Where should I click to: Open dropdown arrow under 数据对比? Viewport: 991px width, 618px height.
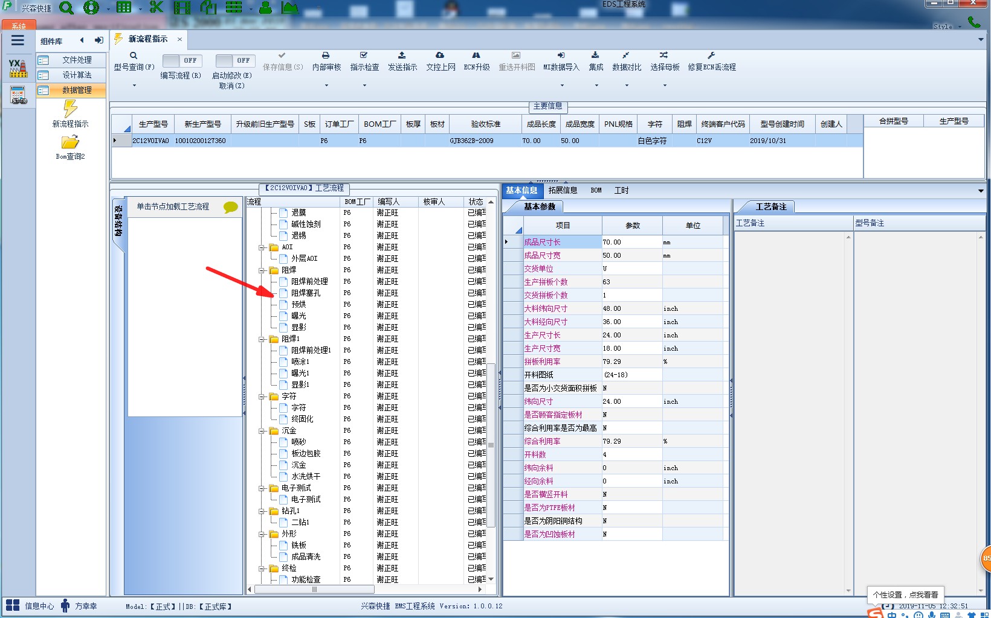click(x=627, y=85)
